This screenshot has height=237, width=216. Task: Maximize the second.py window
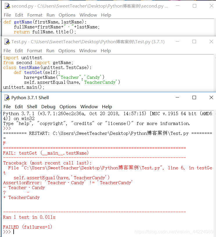coord(195,6)
